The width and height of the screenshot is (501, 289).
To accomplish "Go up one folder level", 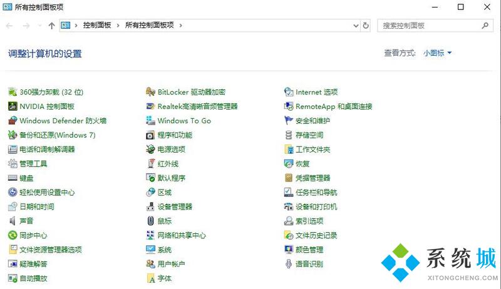I will 51,26.
